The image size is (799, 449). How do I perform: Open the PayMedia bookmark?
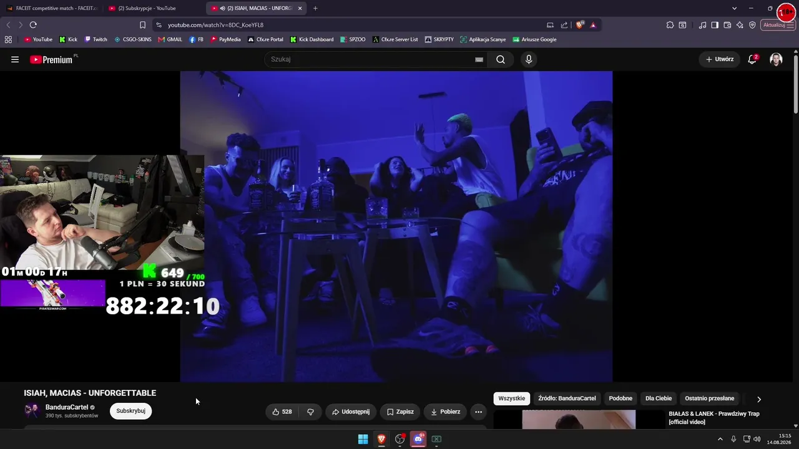coord(225,39)
